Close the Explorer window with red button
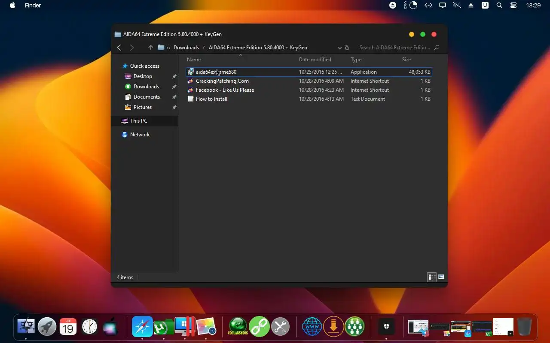 [434, 34]
